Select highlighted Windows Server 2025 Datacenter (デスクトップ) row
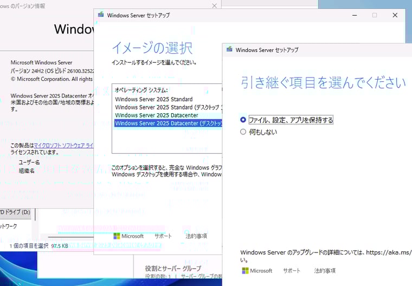 (168, 123)
